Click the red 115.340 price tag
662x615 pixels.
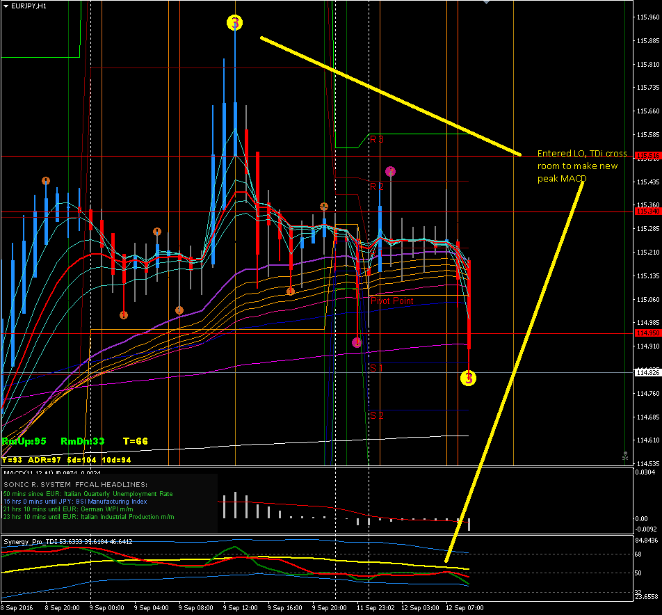(647, 211)
